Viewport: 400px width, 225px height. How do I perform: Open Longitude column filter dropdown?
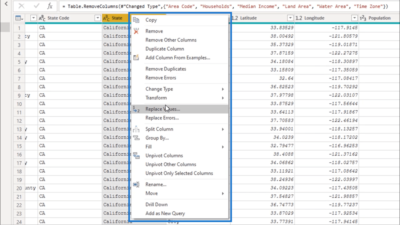click(354, 18)
